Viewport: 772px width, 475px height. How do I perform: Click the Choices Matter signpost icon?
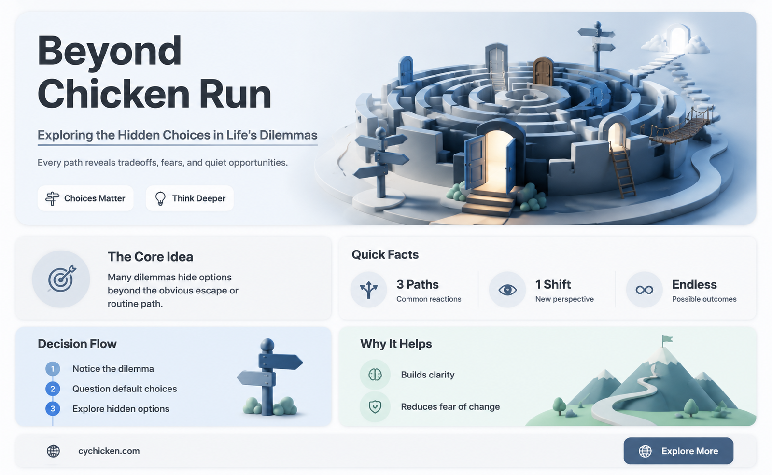(52, 198)
